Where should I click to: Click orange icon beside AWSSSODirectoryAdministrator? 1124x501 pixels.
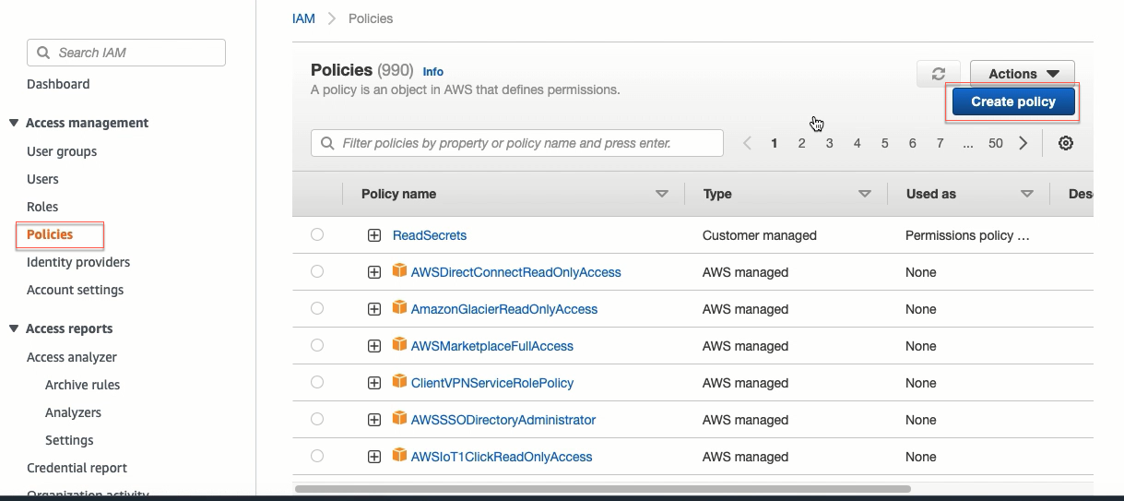point(399,418)
